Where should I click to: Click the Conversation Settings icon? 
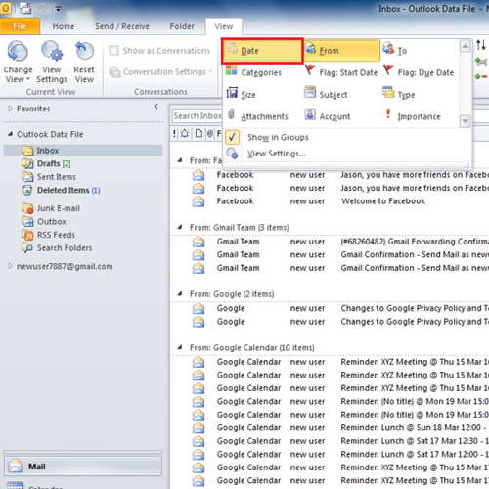(114, 72)
